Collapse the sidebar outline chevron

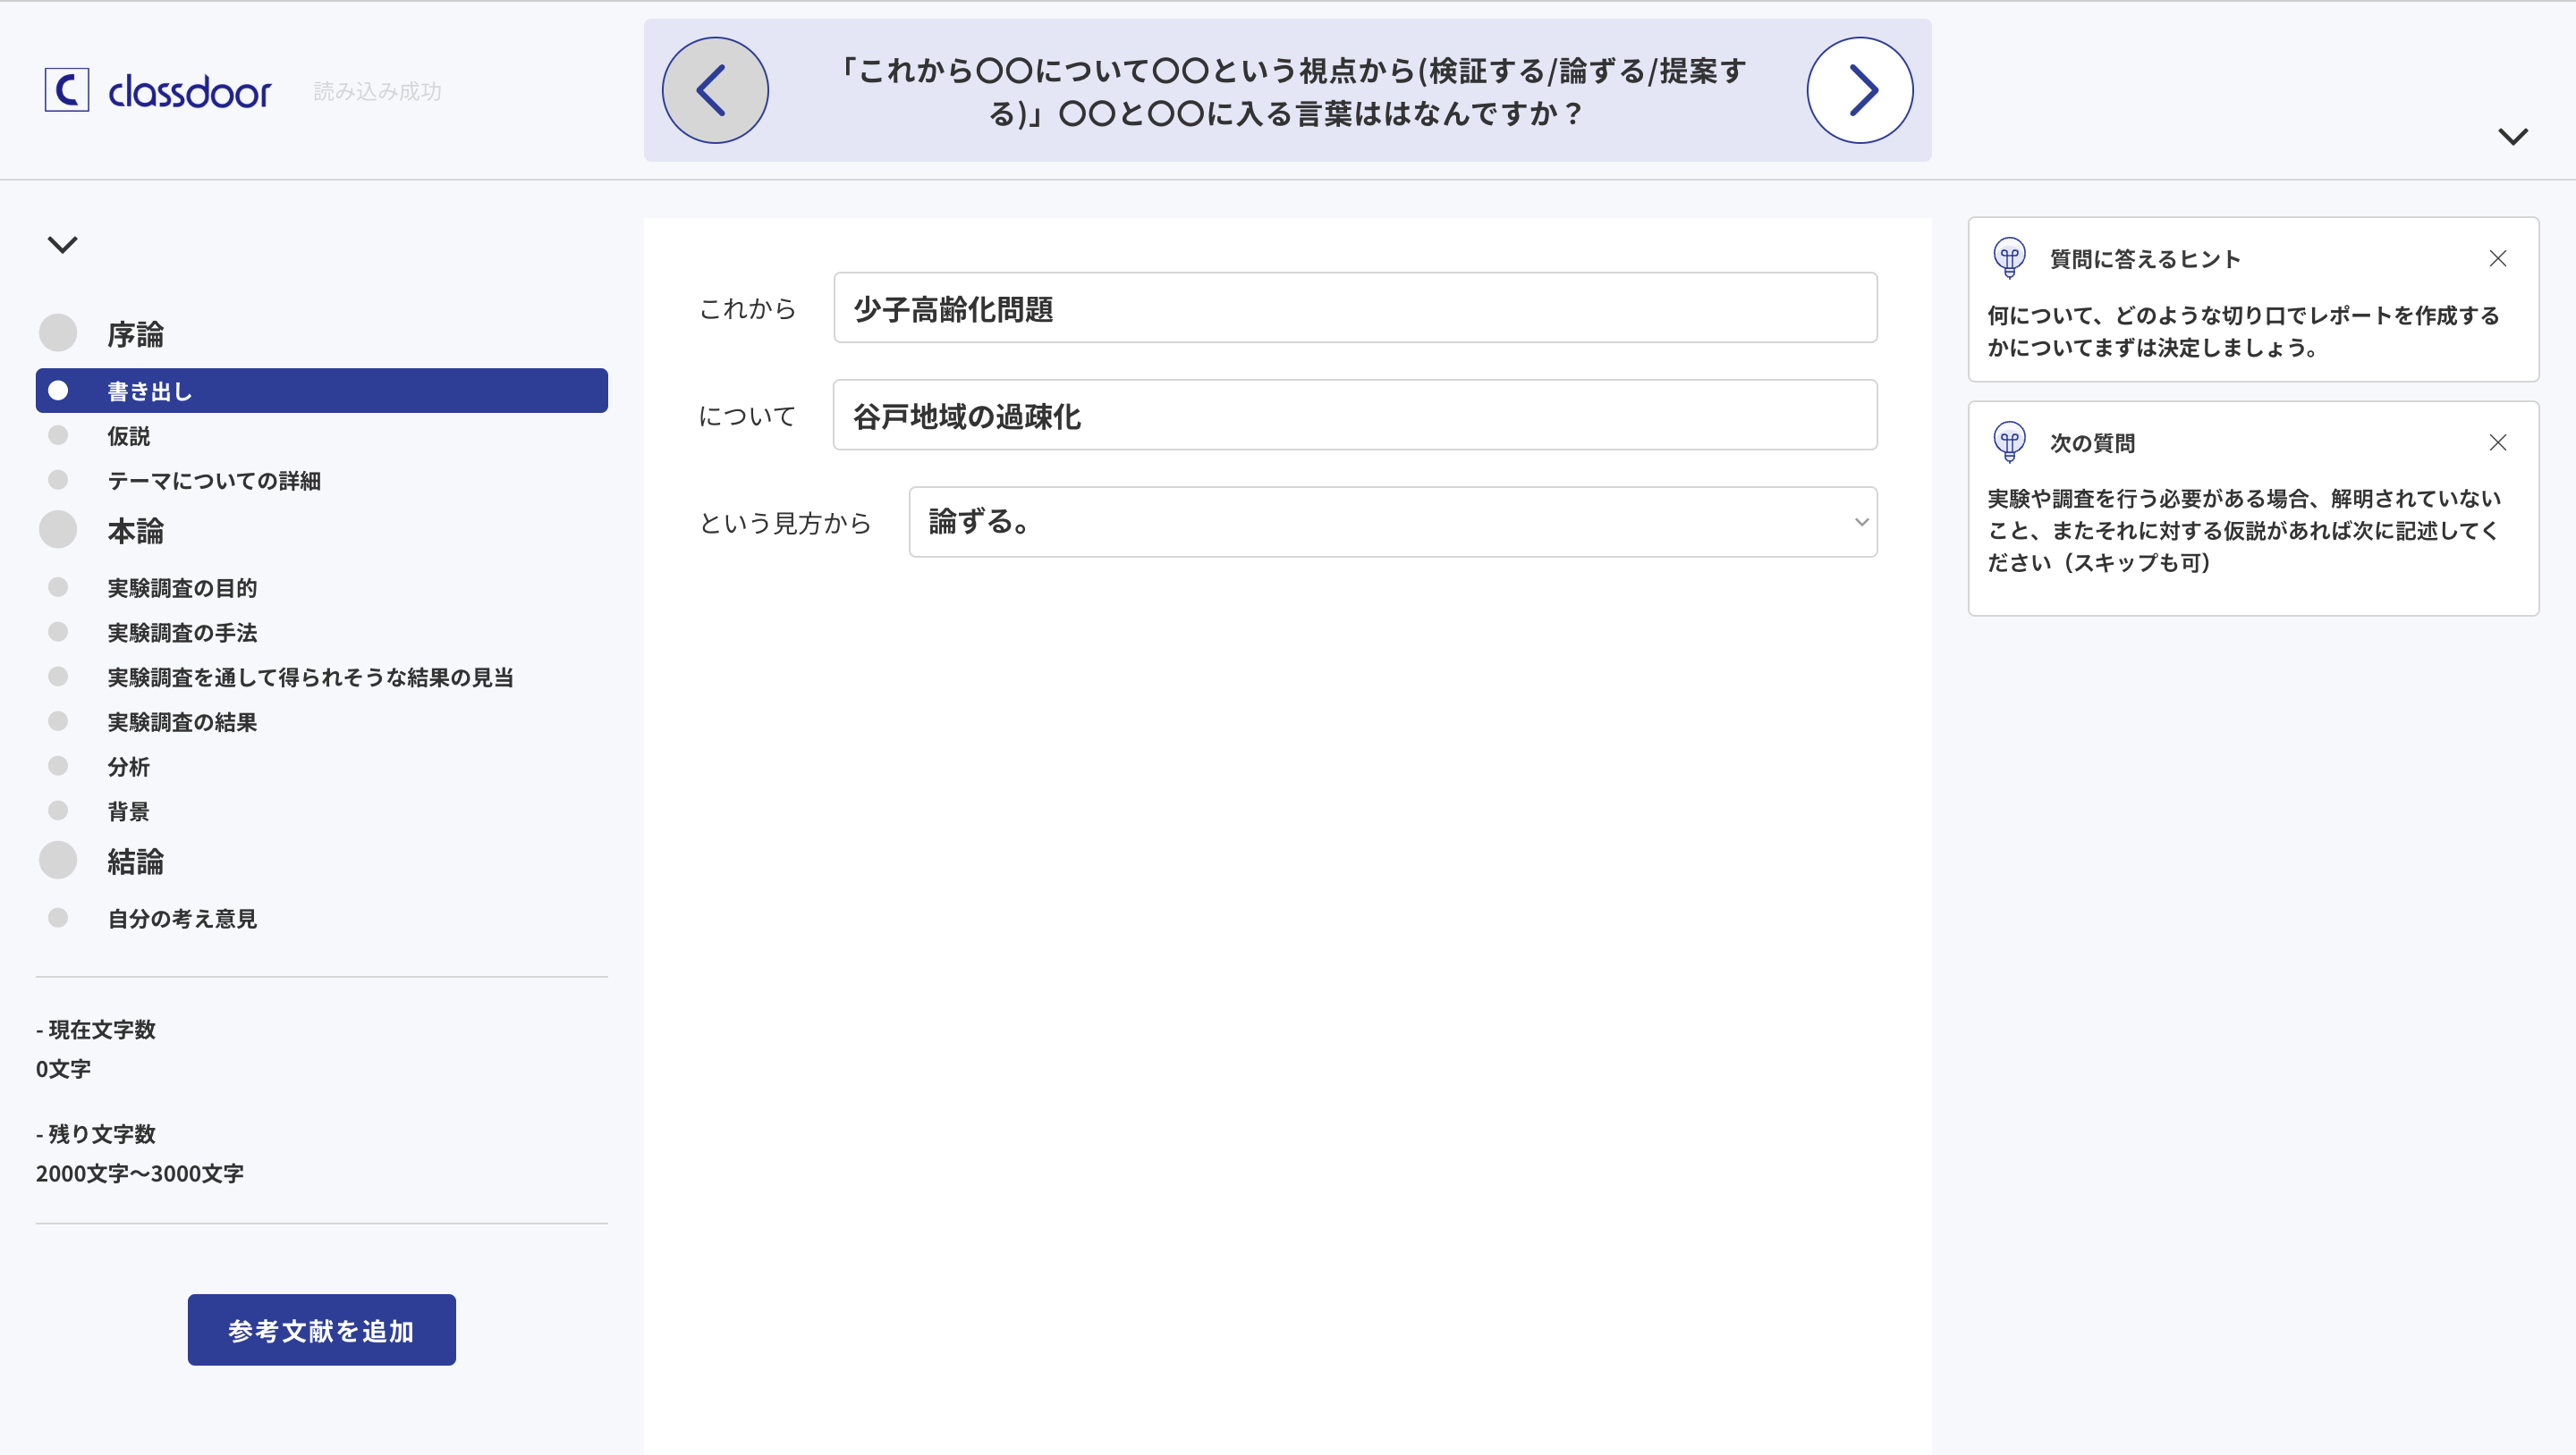(62, 245)
